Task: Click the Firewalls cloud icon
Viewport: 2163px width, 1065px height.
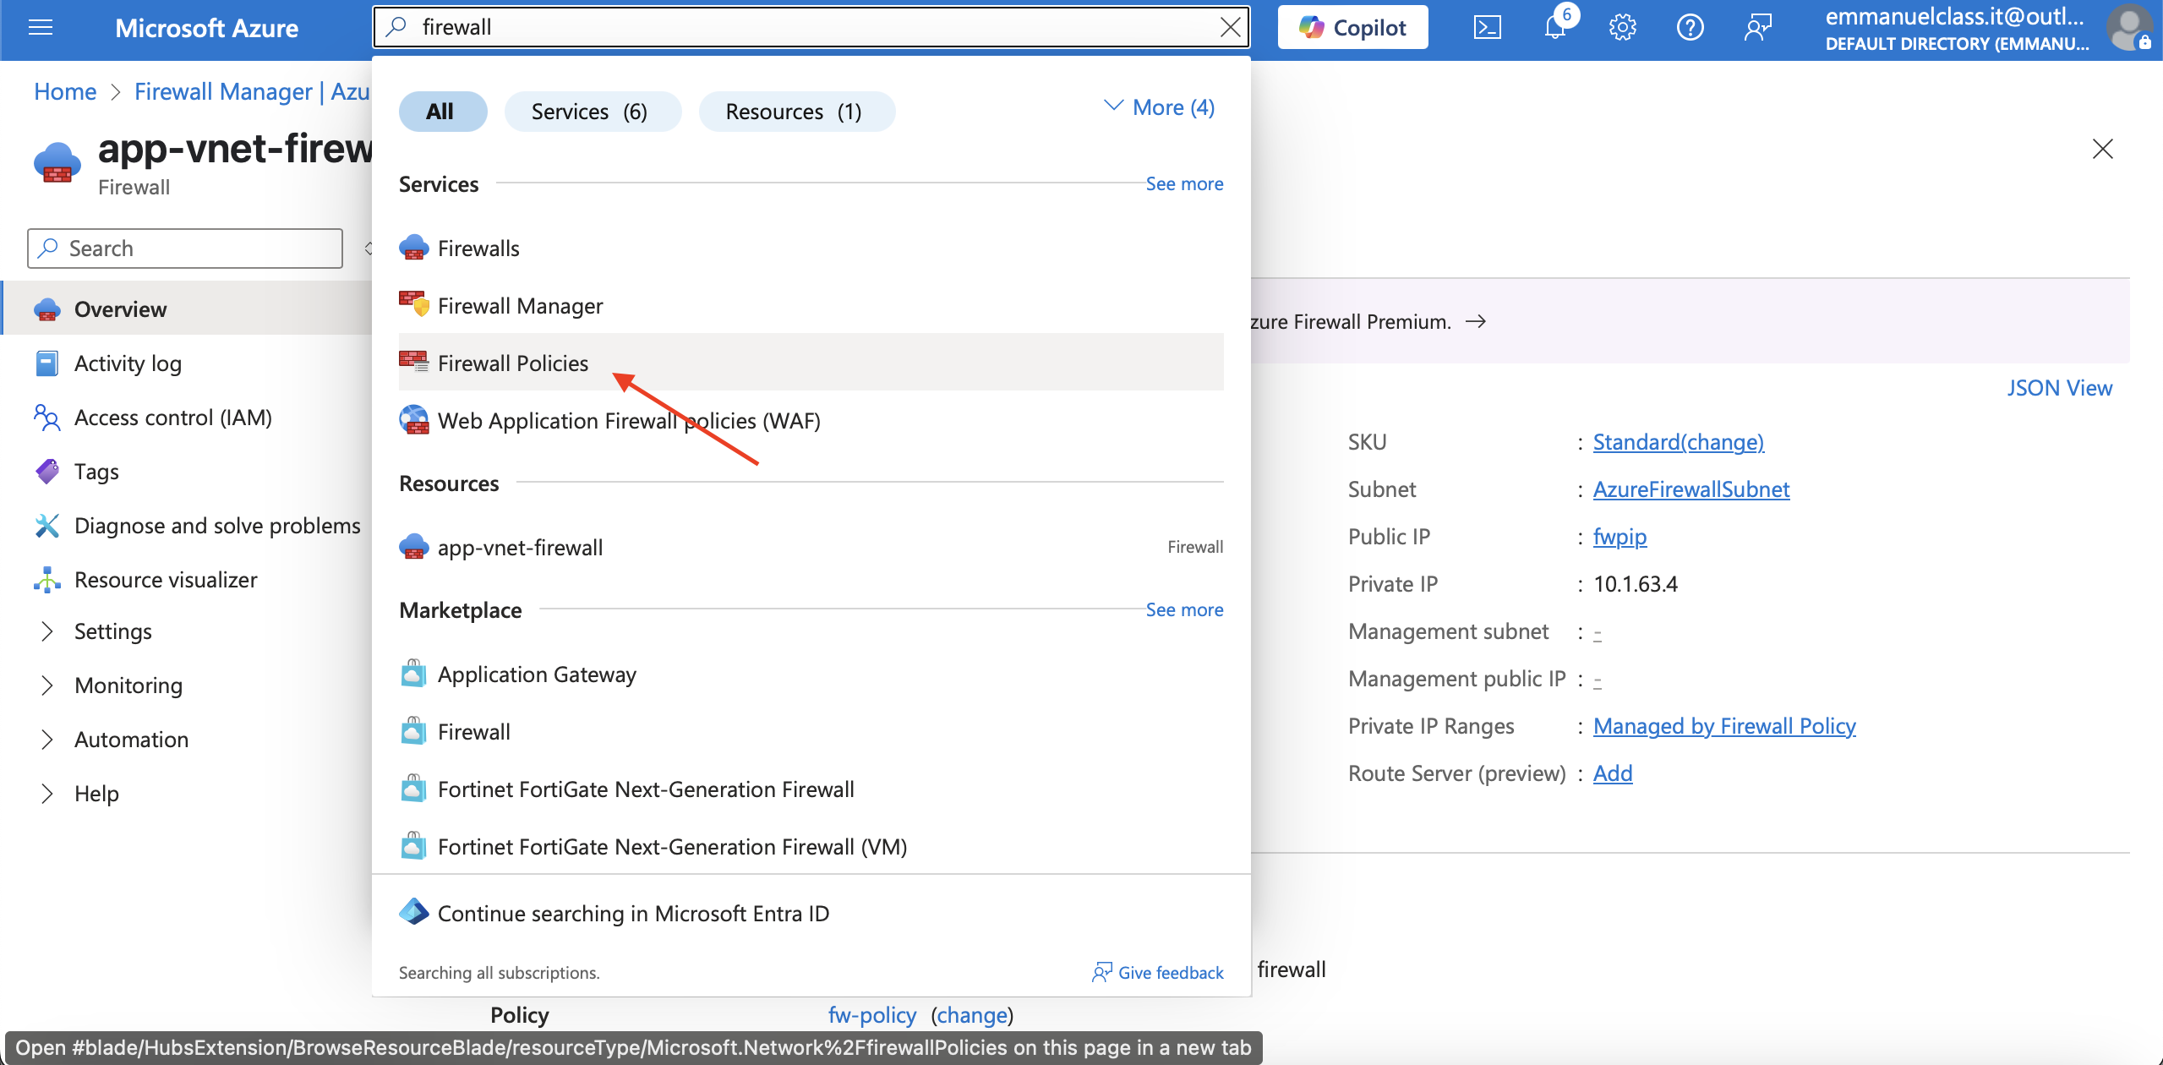Action: 414,248
